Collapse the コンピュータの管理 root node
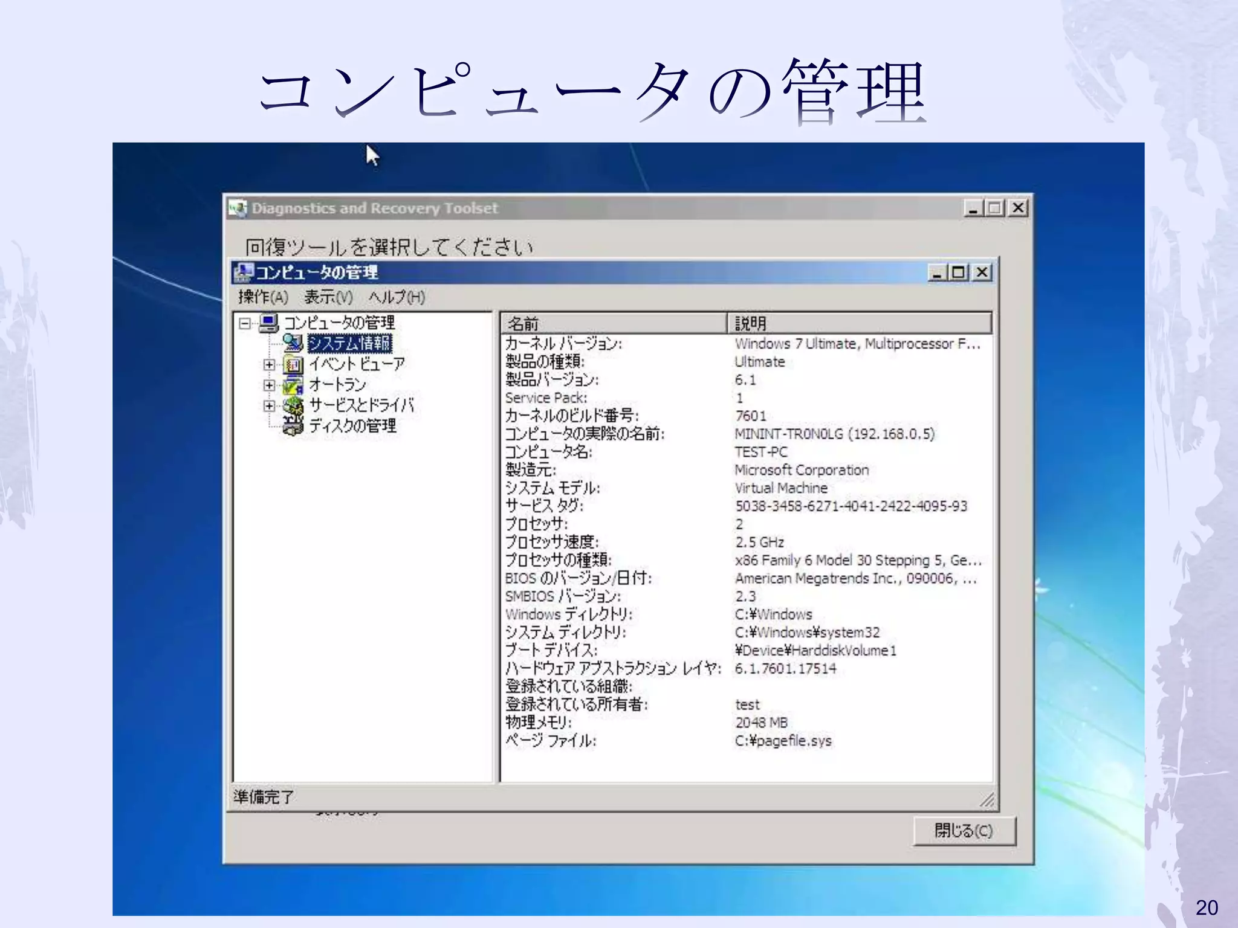 244,323
